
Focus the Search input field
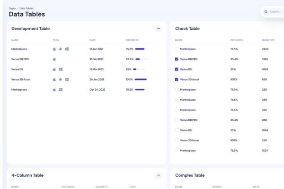pyautogui.click(x=276, y=12)
